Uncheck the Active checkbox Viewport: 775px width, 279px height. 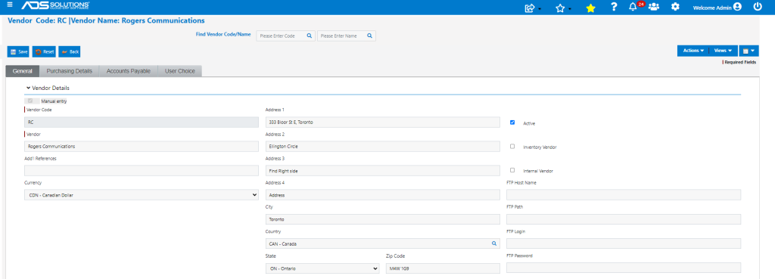click(512, 122)
